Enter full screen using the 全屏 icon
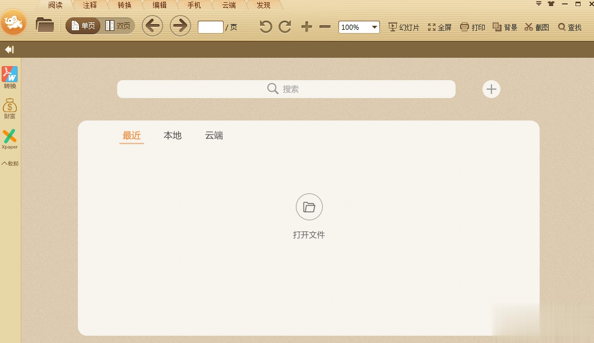594x343 pixels. 440,26
